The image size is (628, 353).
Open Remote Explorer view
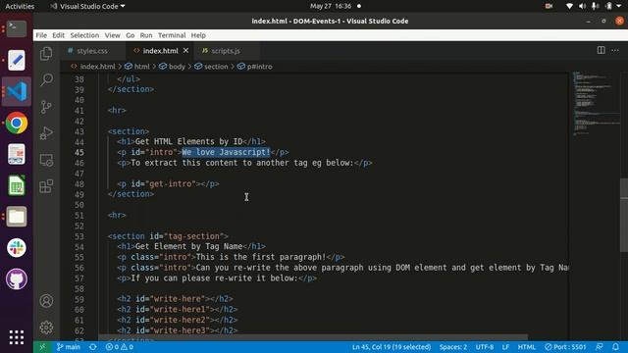tap(46, 160)
